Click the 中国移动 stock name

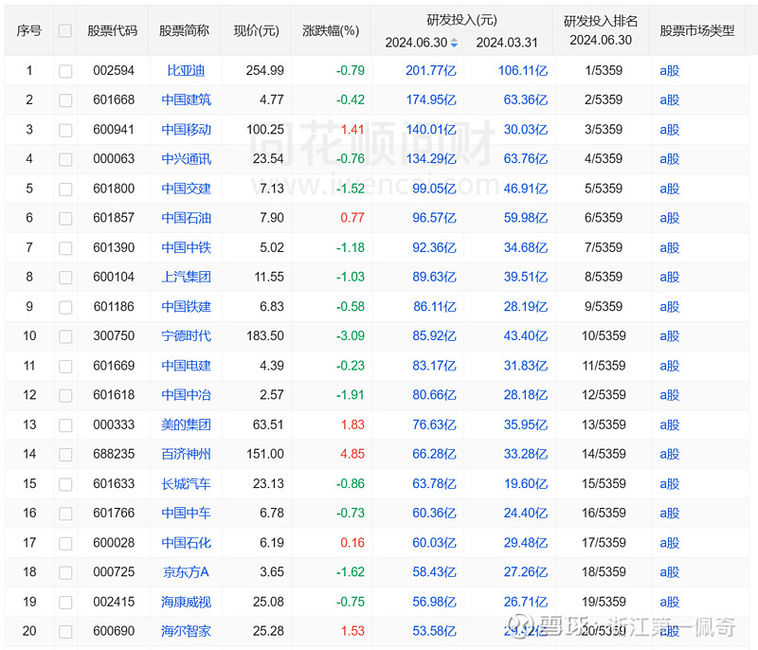[x=186, y=130]
